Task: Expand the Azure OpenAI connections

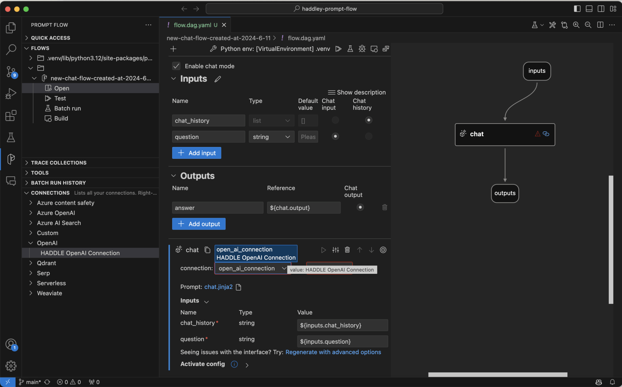Action: pos(56,213)
